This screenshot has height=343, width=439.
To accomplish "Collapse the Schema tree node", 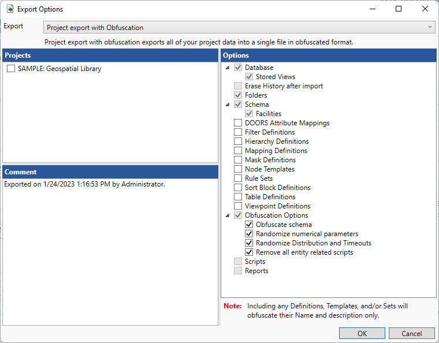I will click(x=227, y=105).
